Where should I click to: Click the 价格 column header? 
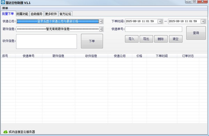pyautogui.click(x=139, y=56)
